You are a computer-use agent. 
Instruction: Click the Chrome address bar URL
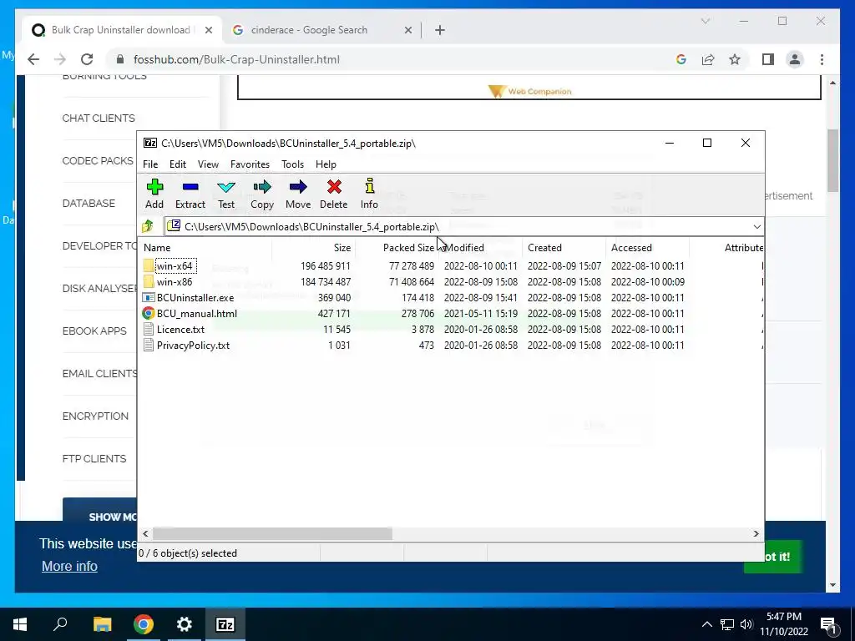(x=236, y=59)
